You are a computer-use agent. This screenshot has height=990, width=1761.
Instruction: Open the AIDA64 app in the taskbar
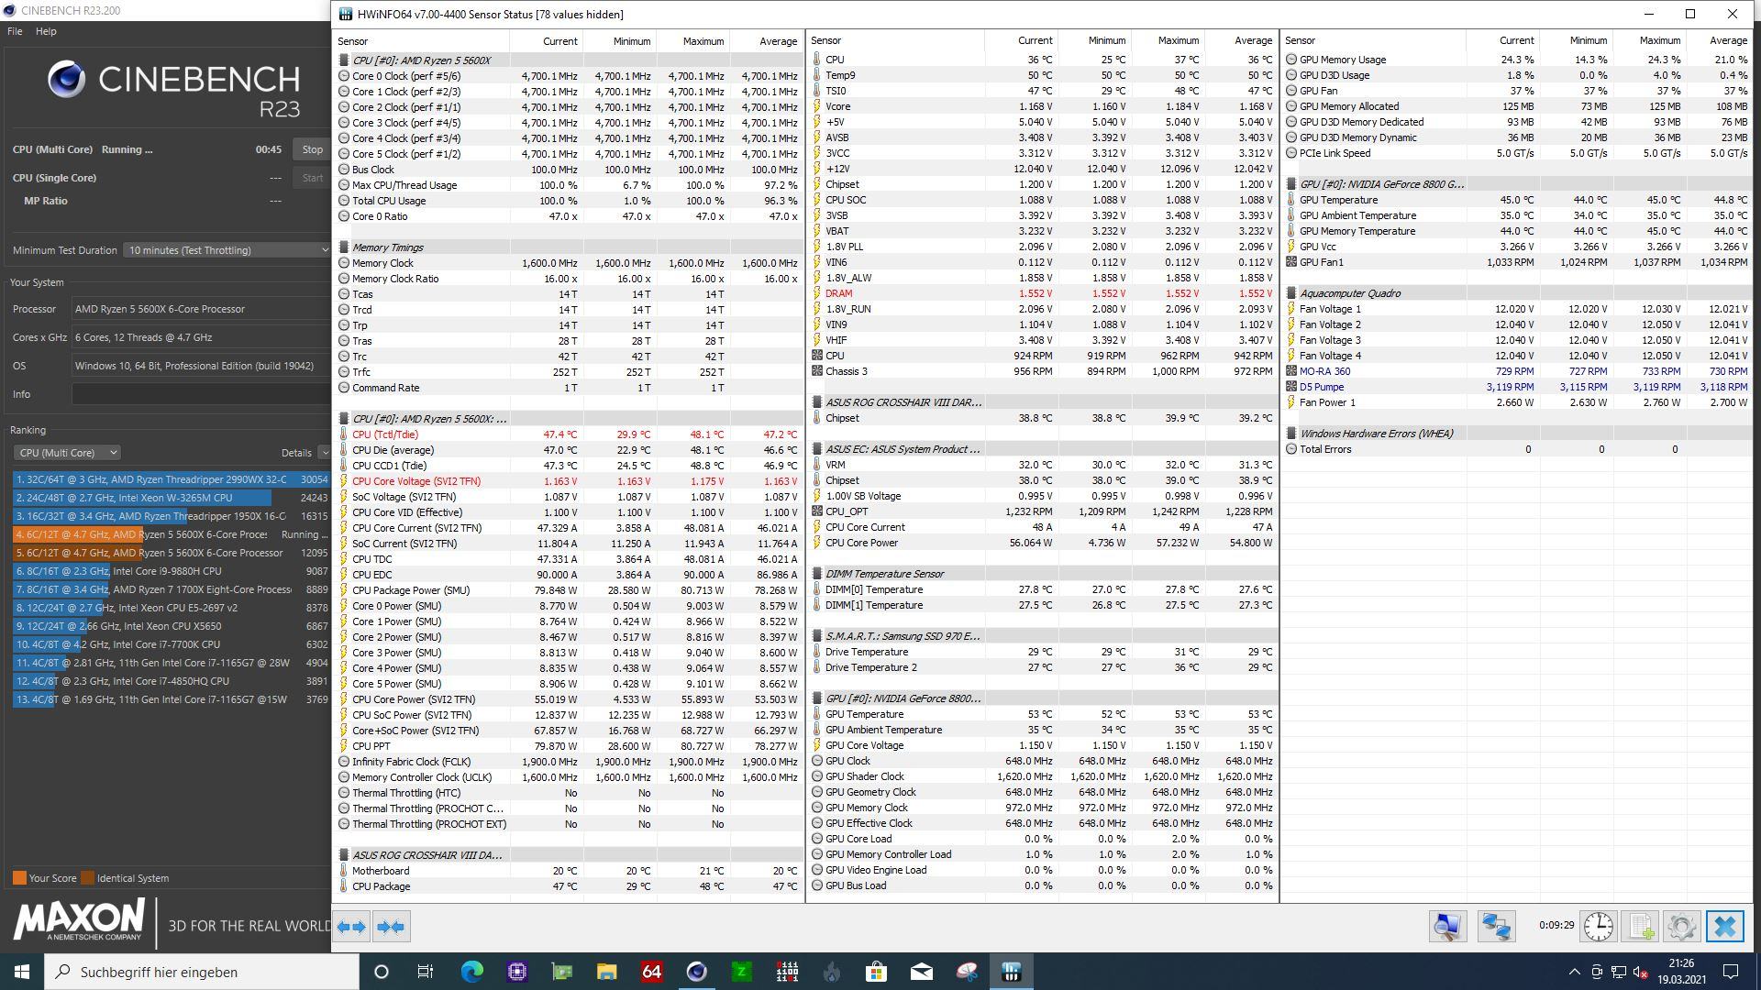coord(651,972)
